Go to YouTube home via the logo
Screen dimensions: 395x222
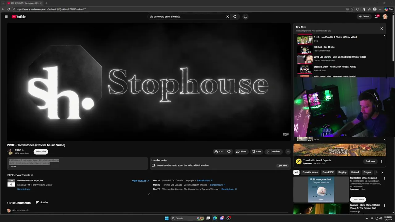coord(19,17)
